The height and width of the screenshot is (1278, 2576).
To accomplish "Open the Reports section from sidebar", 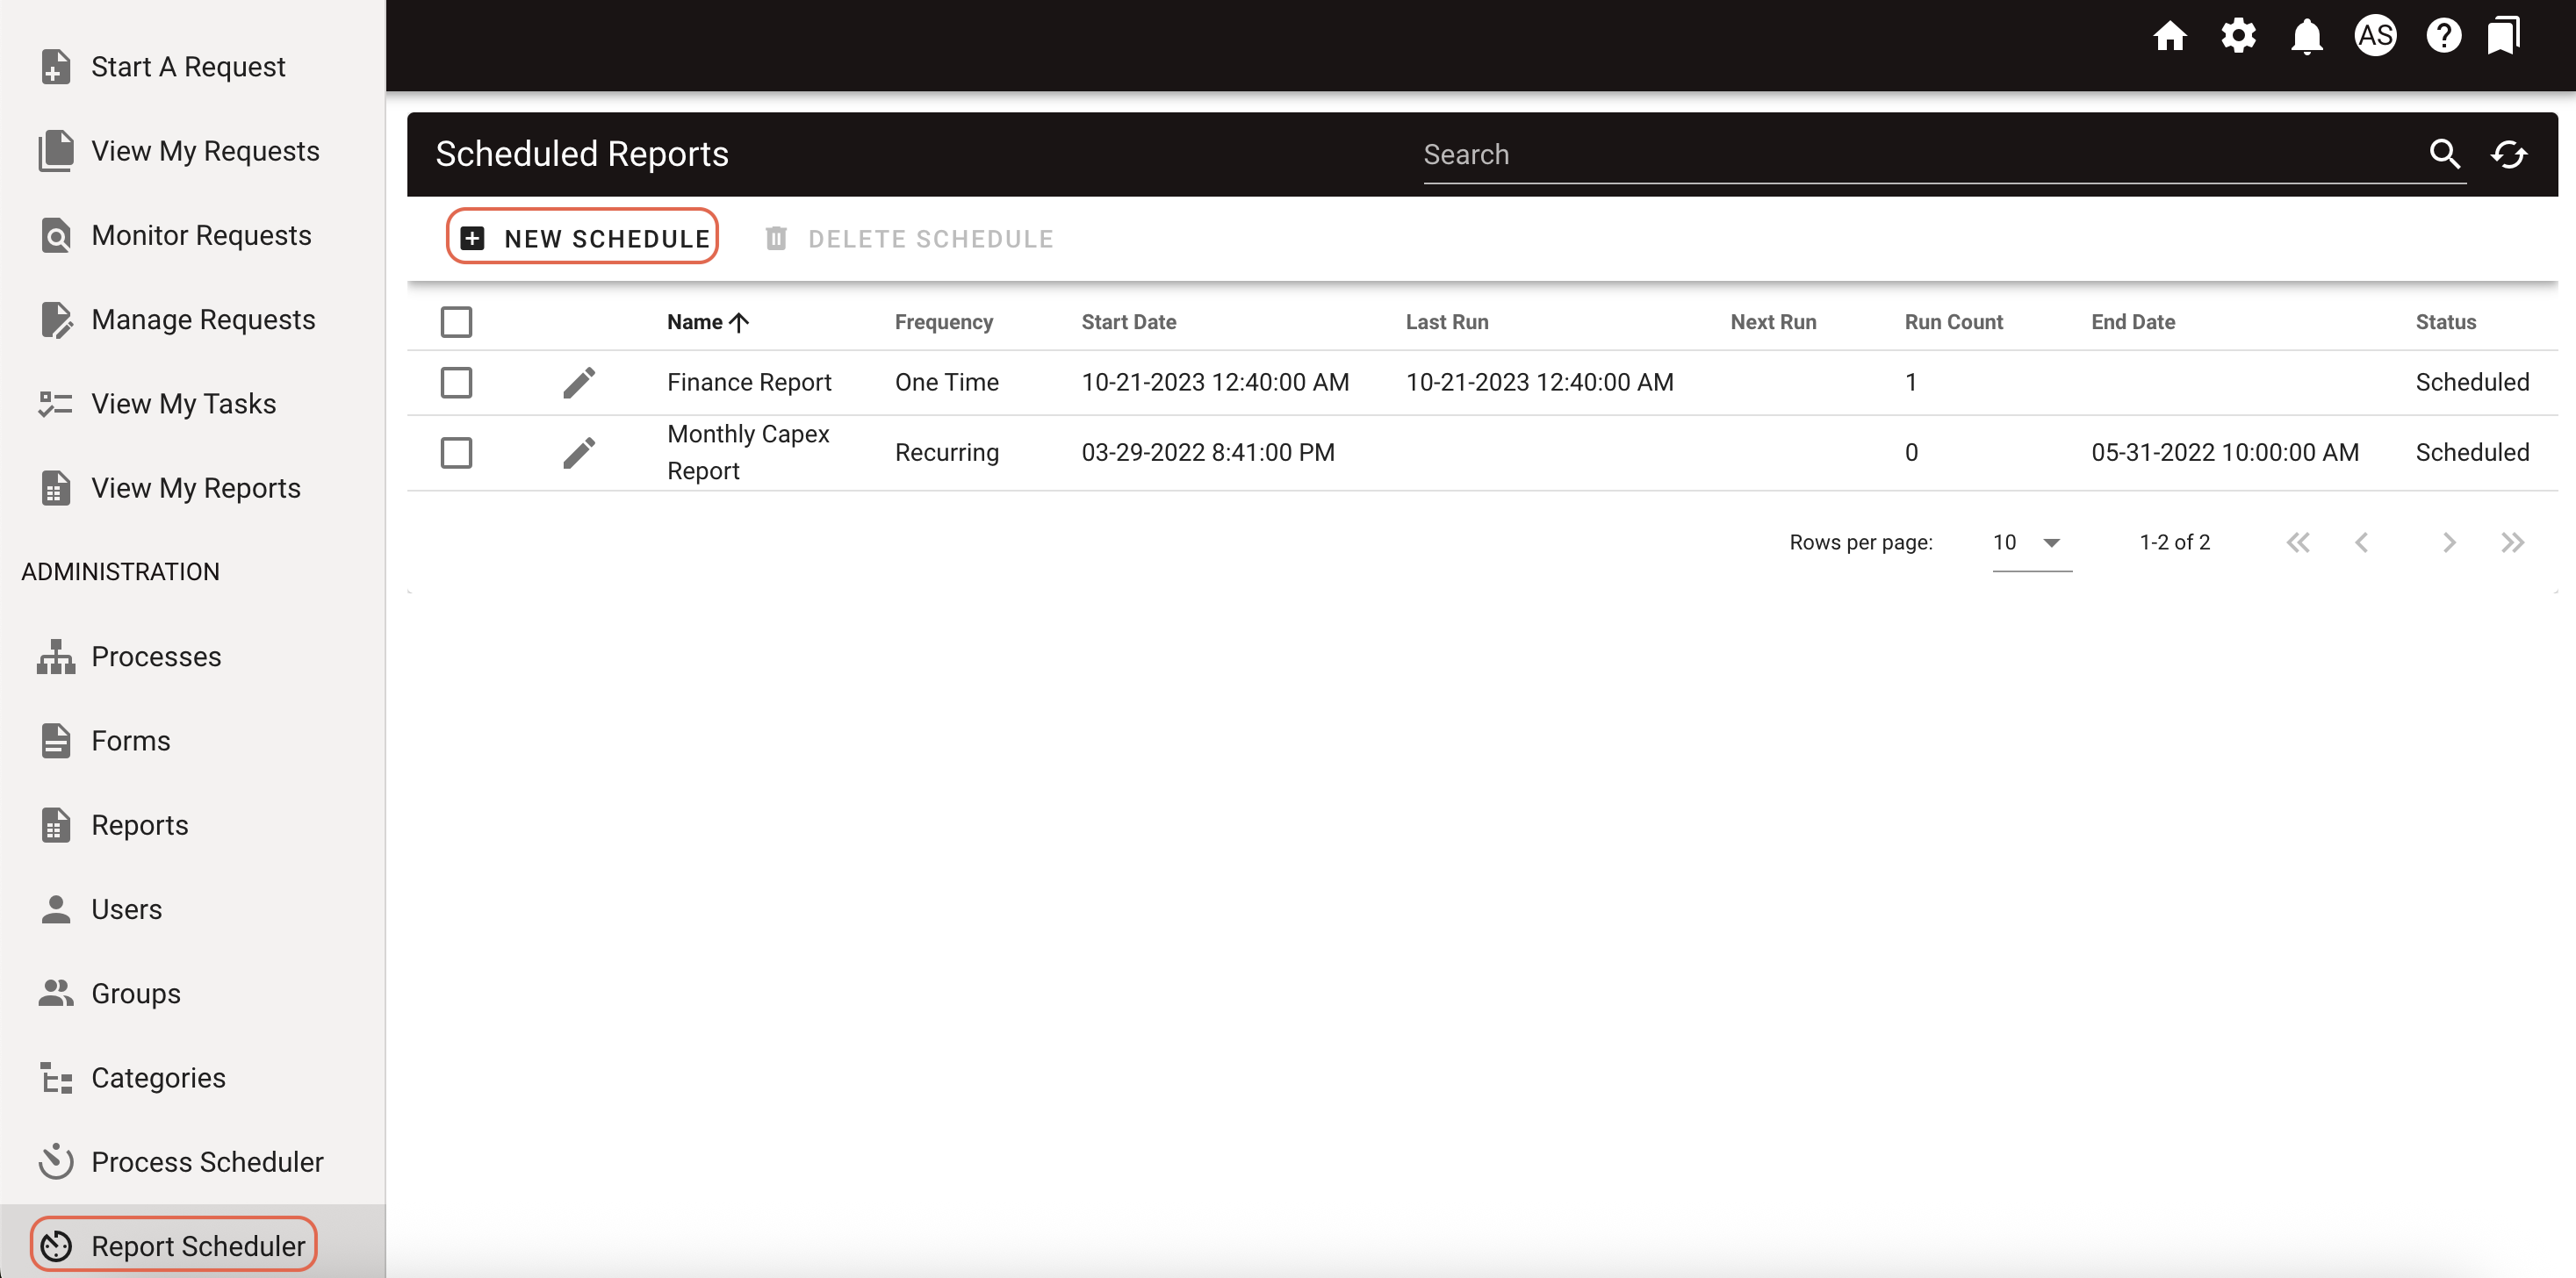I will click(140, 825).
